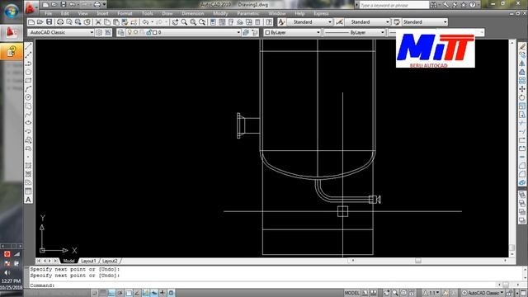The height and width of the screenshot is (297, 528).
Task: Click the vertical scrollbar of drawing area
Action: [x=511, y=148]
